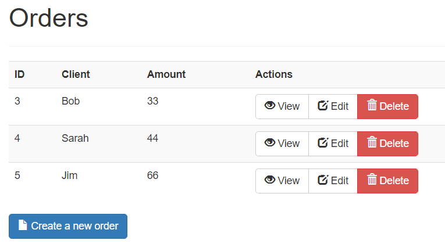Click the client name Sarah

click(x=75, y=138)
